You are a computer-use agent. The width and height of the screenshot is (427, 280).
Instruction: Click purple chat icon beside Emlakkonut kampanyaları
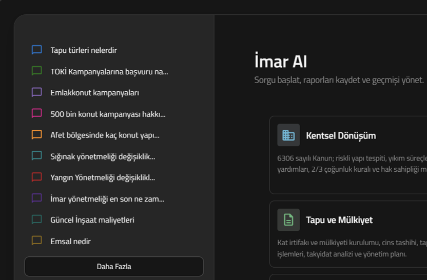pos(36,93)
